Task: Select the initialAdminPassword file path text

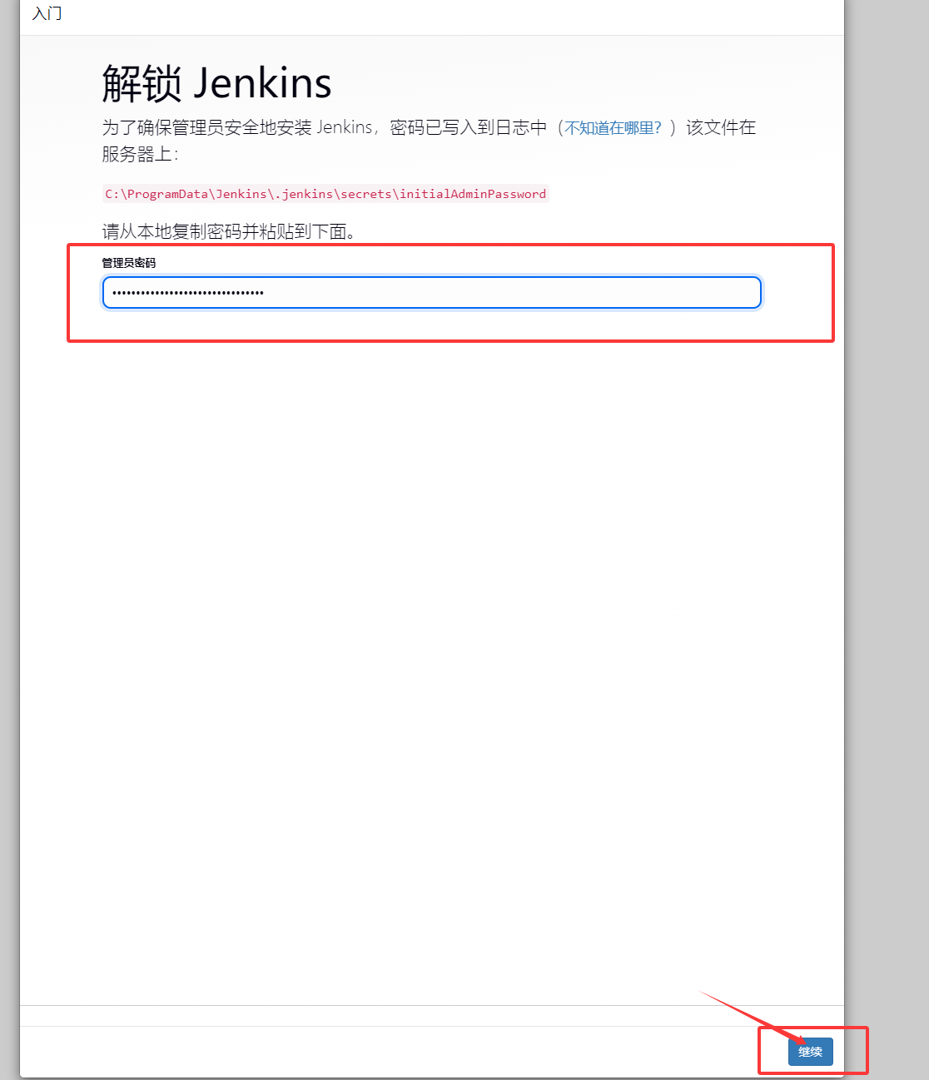Action: tap(325, 194)
